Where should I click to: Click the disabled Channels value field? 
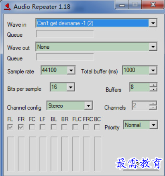(141, 105)
